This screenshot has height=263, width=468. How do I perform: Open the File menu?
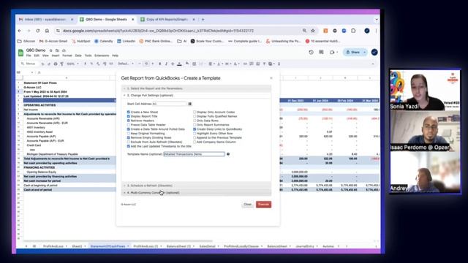tap(29, 56)
